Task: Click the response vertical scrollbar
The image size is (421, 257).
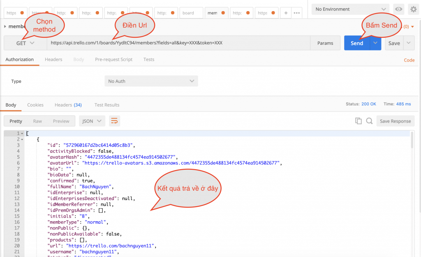Action: [412, 140]
